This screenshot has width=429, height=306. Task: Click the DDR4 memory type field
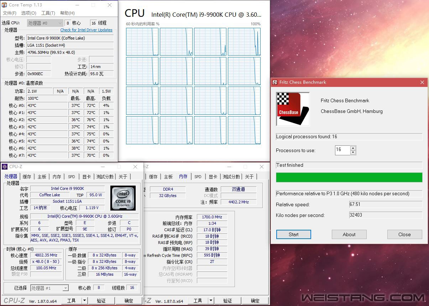(x=168, y=189)
